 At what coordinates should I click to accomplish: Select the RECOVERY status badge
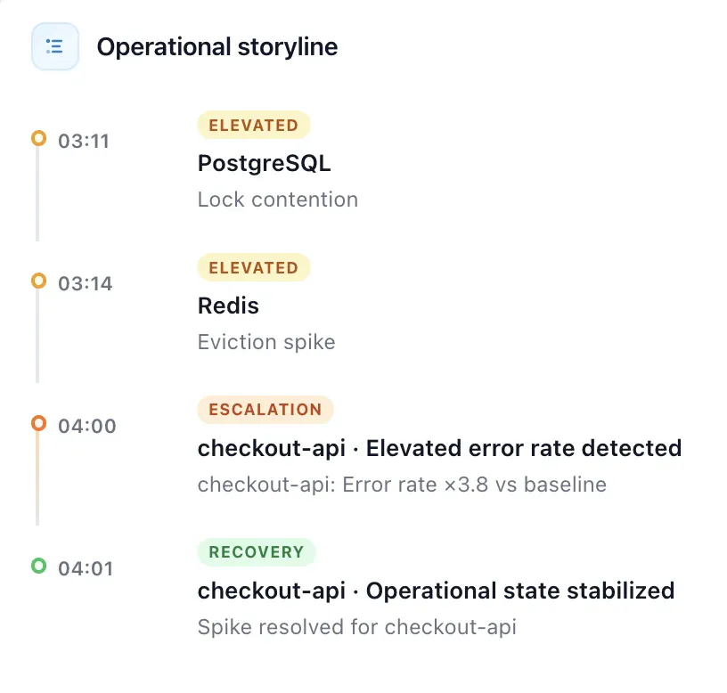(257, 552)
